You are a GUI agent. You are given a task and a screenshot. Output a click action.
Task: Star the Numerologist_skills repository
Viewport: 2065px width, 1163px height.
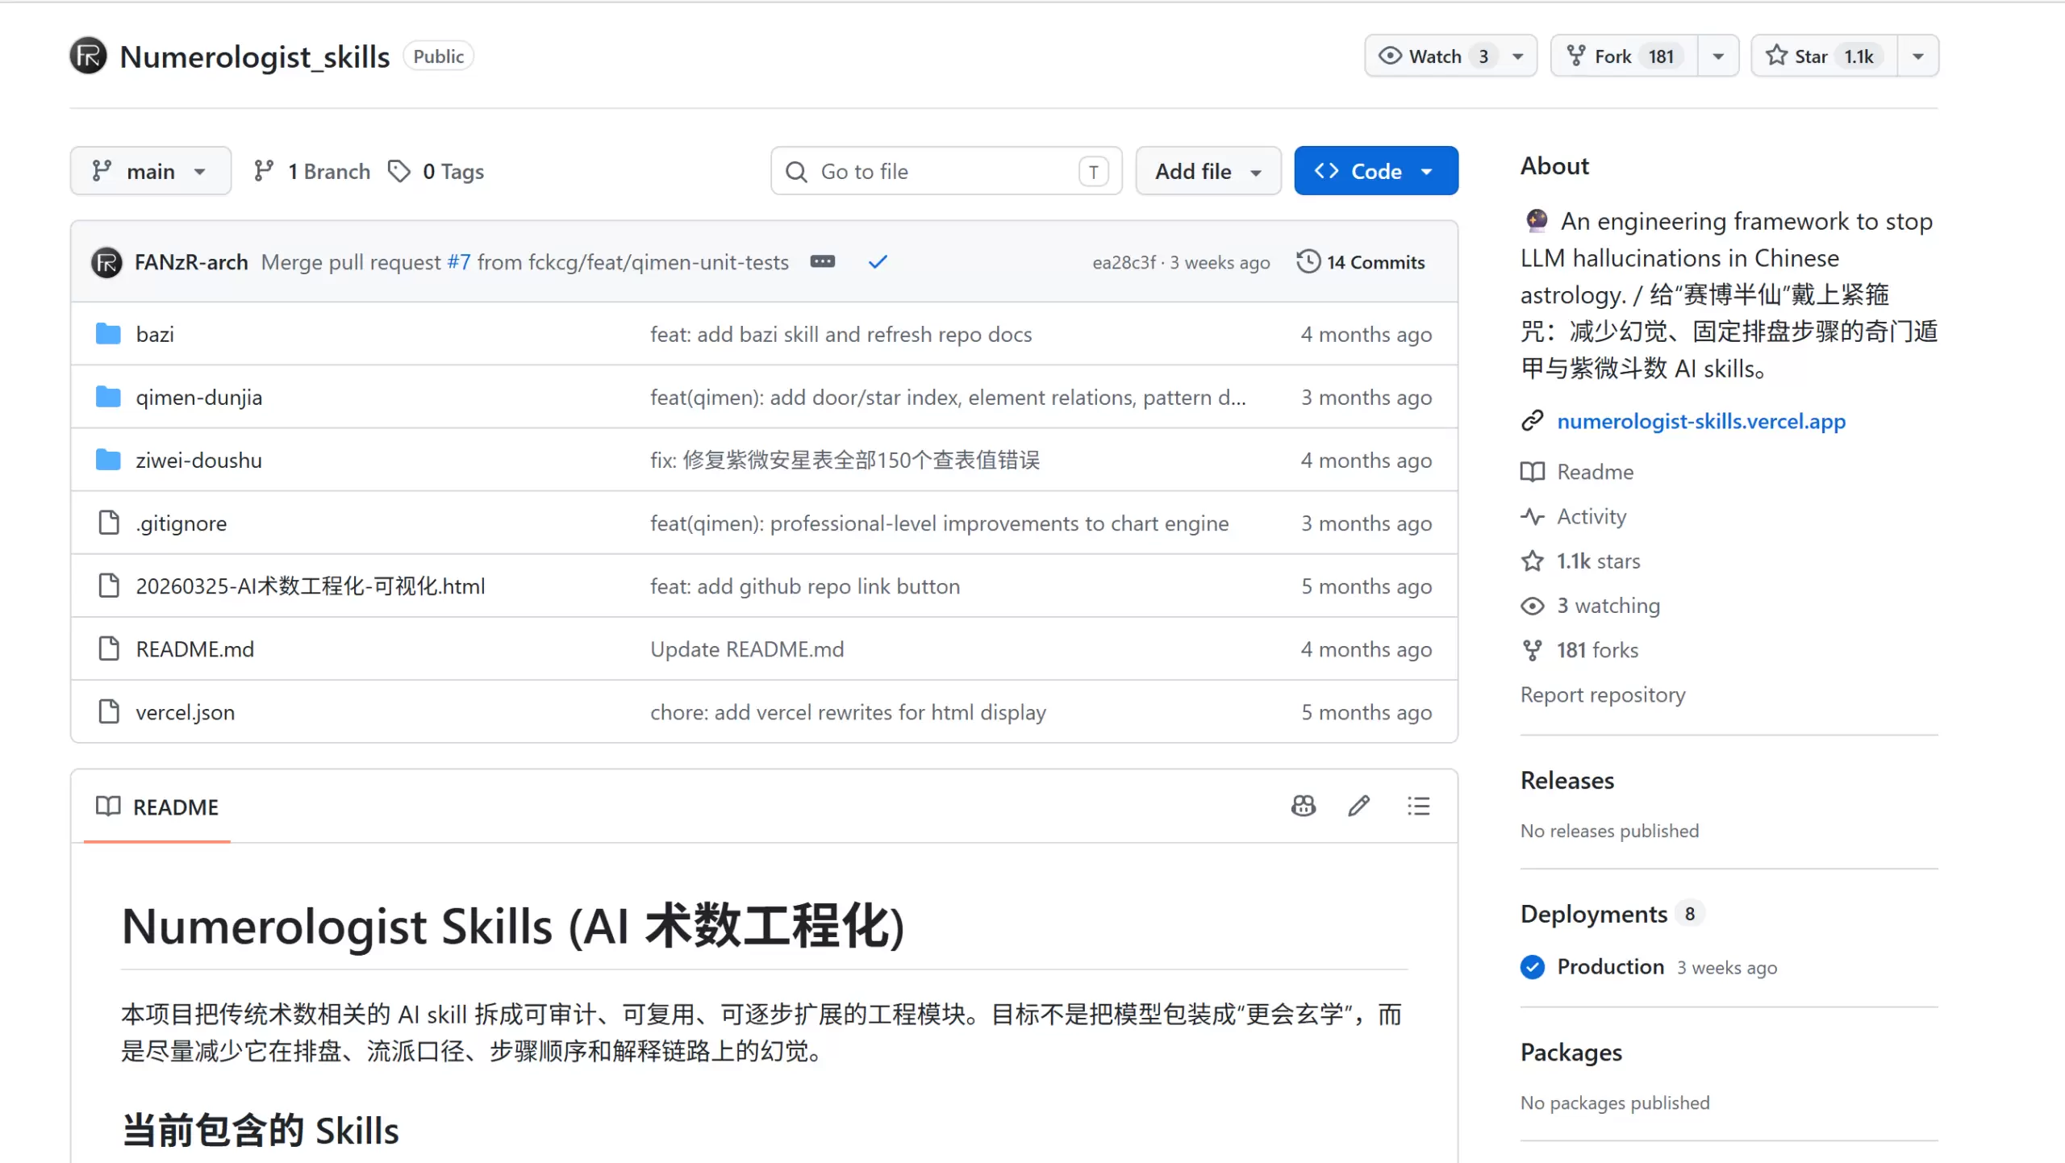1825,56
